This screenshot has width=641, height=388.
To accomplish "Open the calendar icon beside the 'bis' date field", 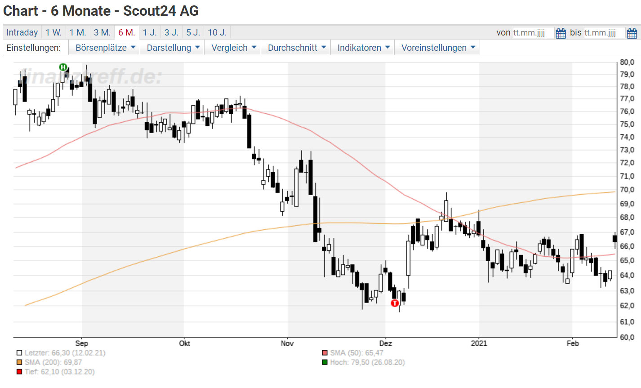I will point(632,33).
